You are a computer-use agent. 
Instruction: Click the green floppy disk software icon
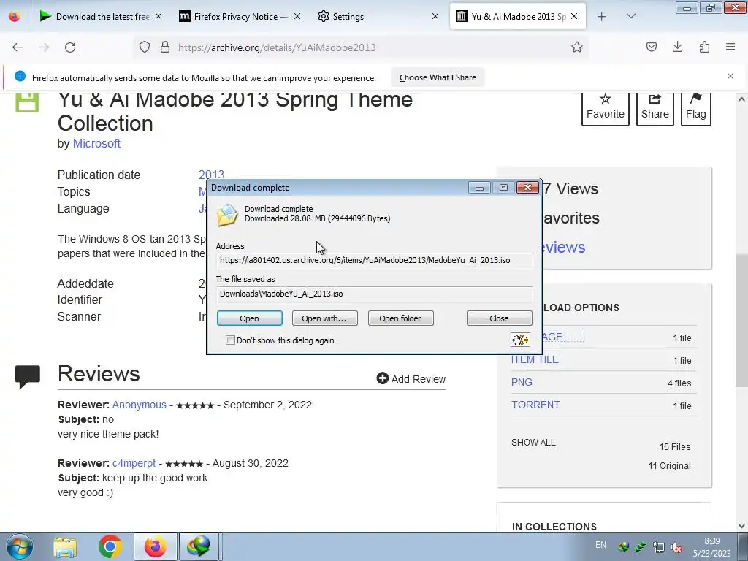tap(27, 102)
